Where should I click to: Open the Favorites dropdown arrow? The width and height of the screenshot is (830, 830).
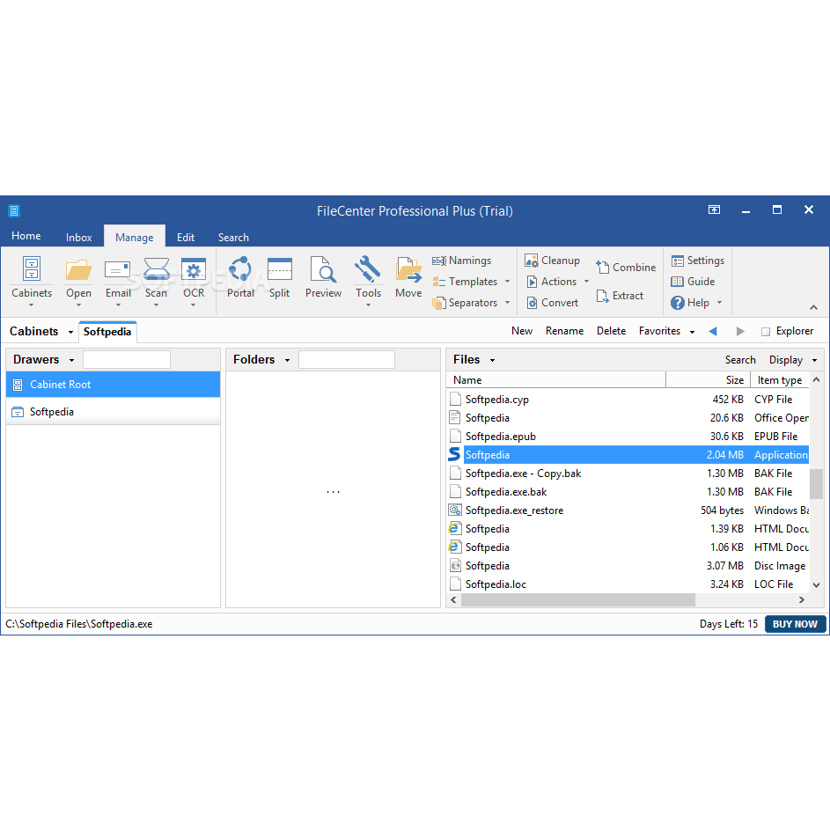[692, 332]
